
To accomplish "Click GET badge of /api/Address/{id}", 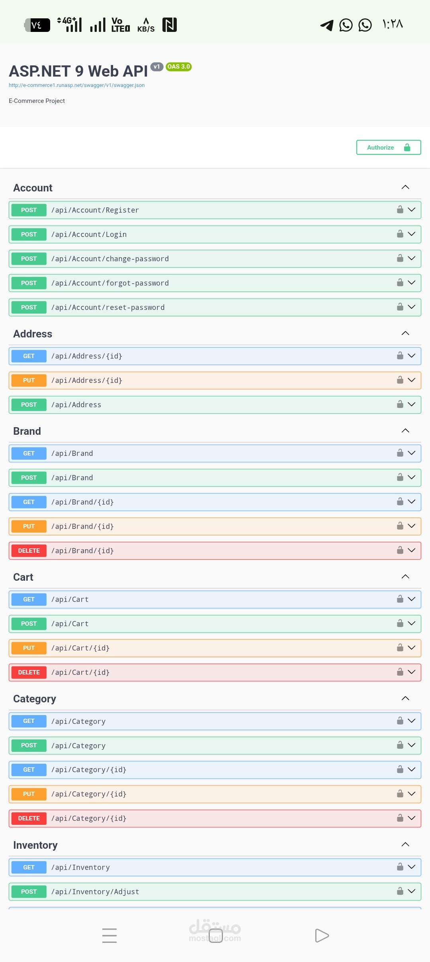I will [x=29, y=356].
